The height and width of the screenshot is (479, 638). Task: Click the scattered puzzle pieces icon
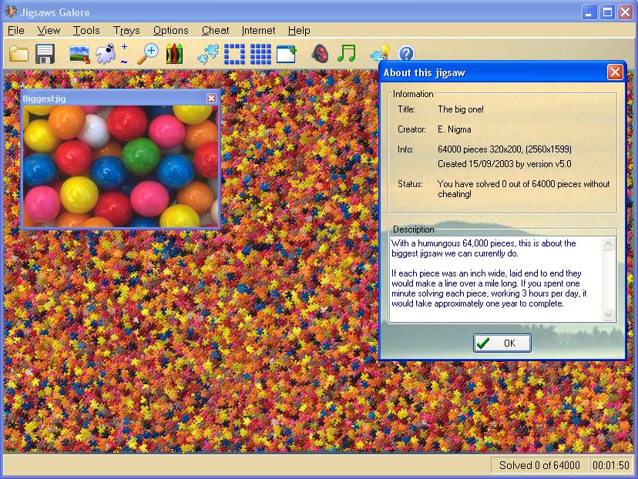[208, 54]
